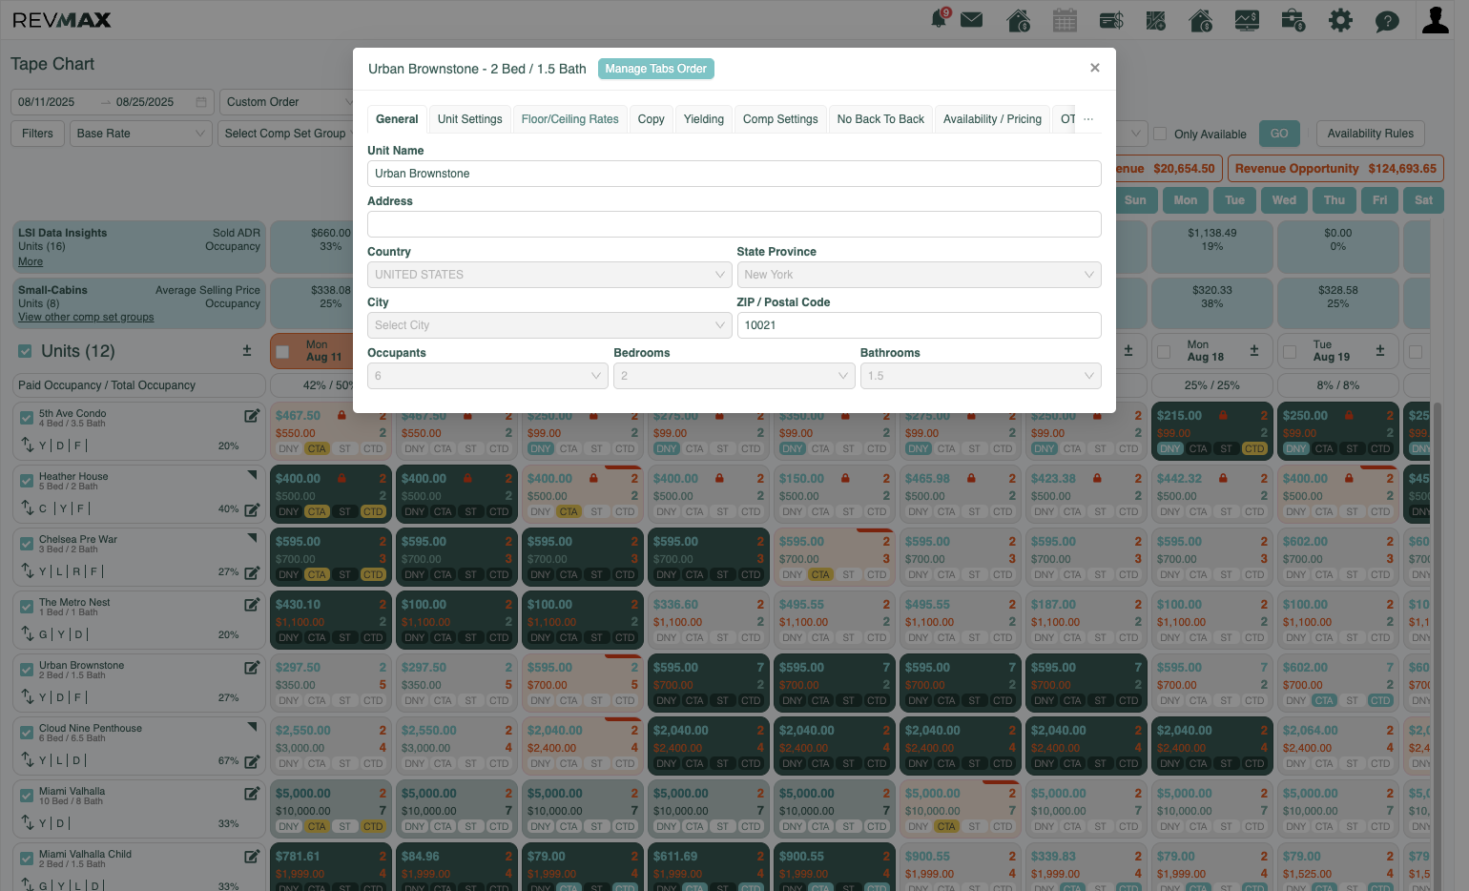Click the briefcase with dollar icon
The height and width of the screenshot is (891, 1469).
tap(1293, 20)
